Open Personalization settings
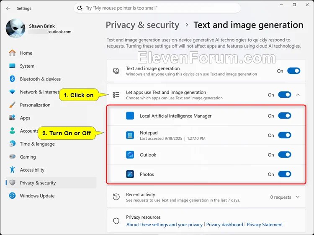Screen dimensions: 314x235 [51, 105]
